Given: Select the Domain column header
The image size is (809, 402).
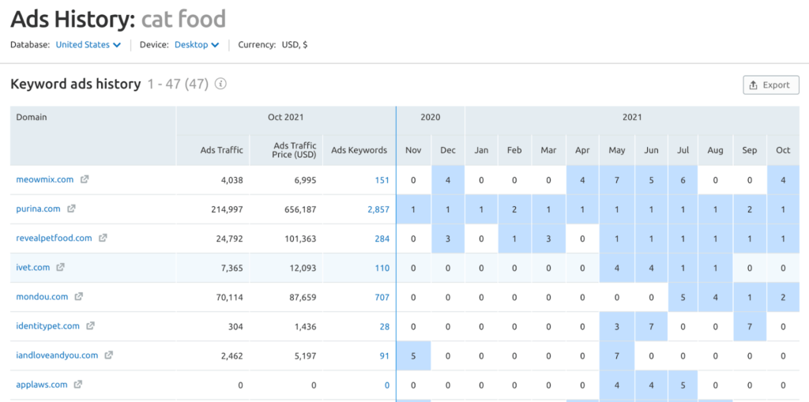Looking at the screenshot, I should click(32, 117).
